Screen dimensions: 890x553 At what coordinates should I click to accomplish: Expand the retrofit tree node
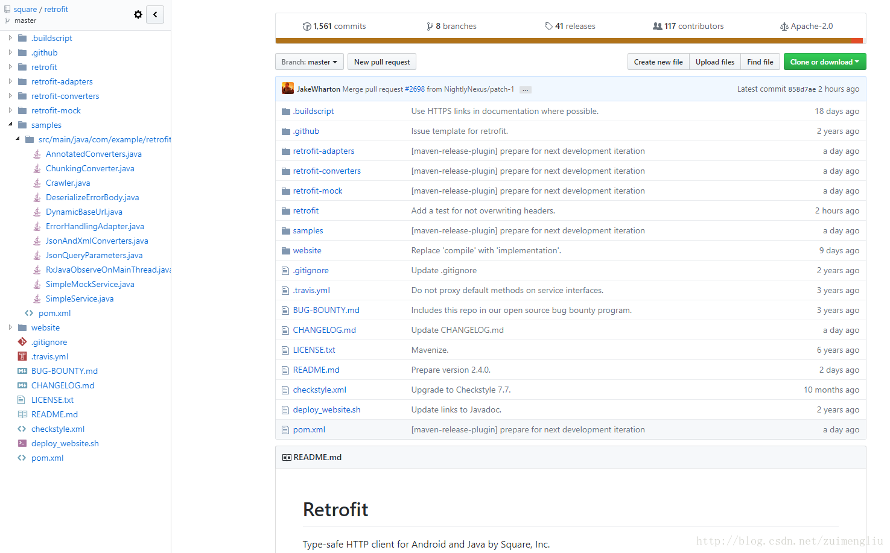click(x=10, y=67)
